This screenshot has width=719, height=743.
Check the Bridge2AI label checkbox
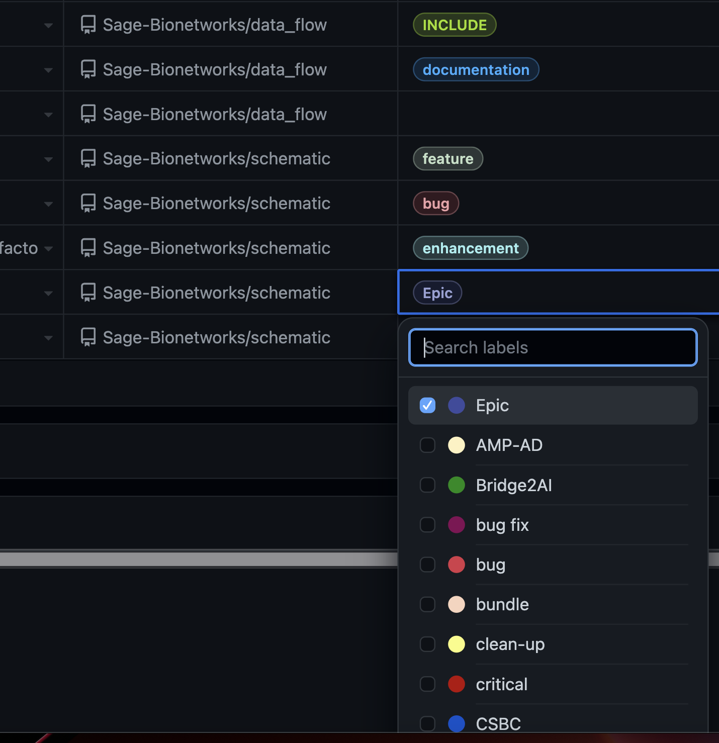(x=427, y=485)
